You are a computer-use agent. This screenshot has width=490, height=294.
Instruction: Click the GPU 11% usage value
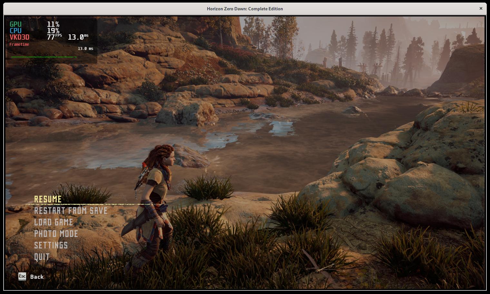(53, 24)
